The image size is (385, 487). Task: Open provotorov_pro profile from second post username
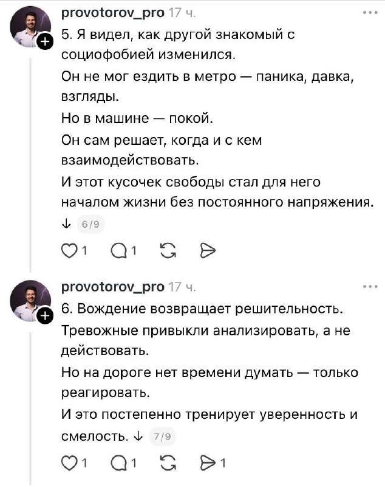[113, 287]
